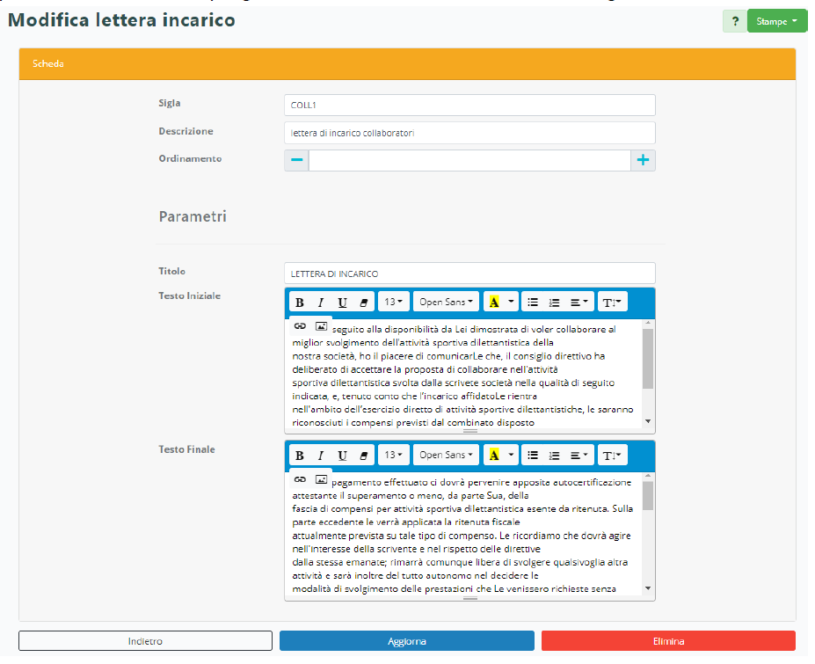
Task: Expand paragraph alignment dropdown in Testo Iniziale
Action: [579, 303]
